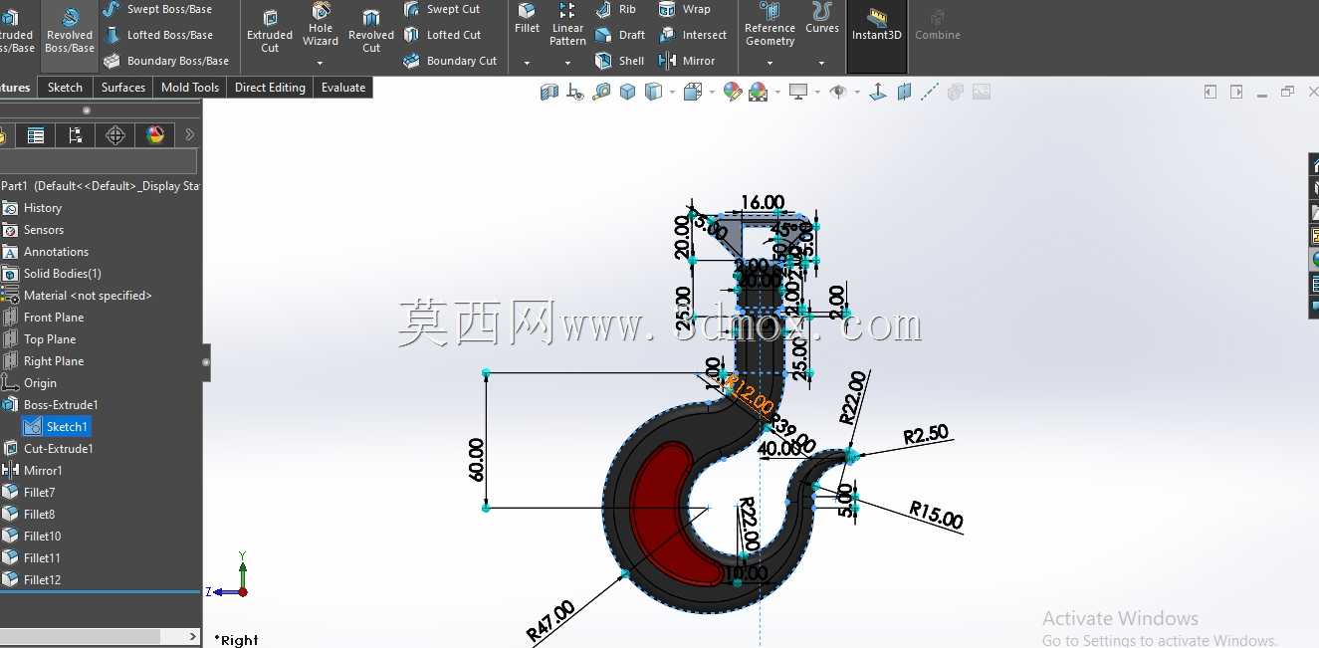
Task: Expand the View Settings monitor dropdown arrow
Action: 817,93
